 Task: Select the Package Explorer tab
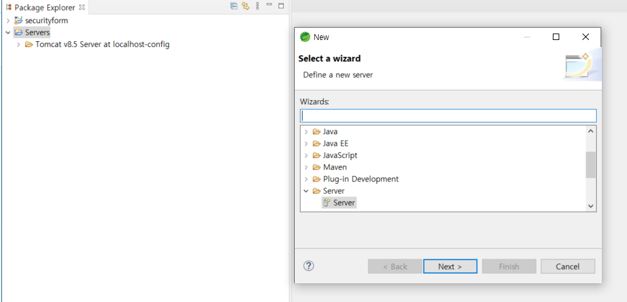45,8
